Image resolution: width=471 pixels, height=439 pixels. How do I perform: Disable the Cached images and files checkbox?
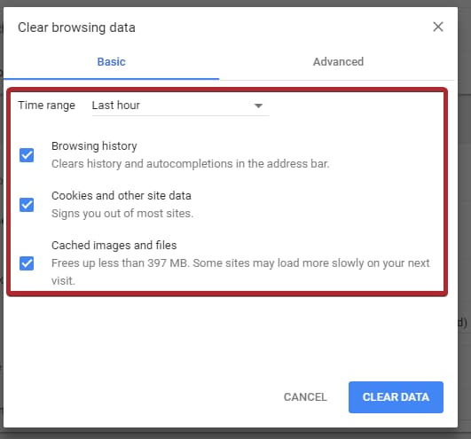tap(27, 263)
